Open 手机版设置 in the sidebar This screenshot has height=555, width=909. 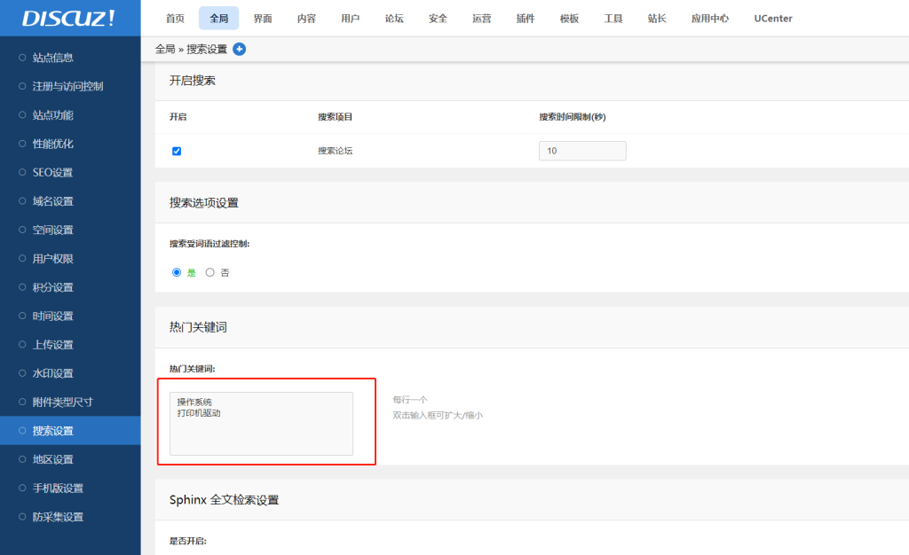click(58, 489)
